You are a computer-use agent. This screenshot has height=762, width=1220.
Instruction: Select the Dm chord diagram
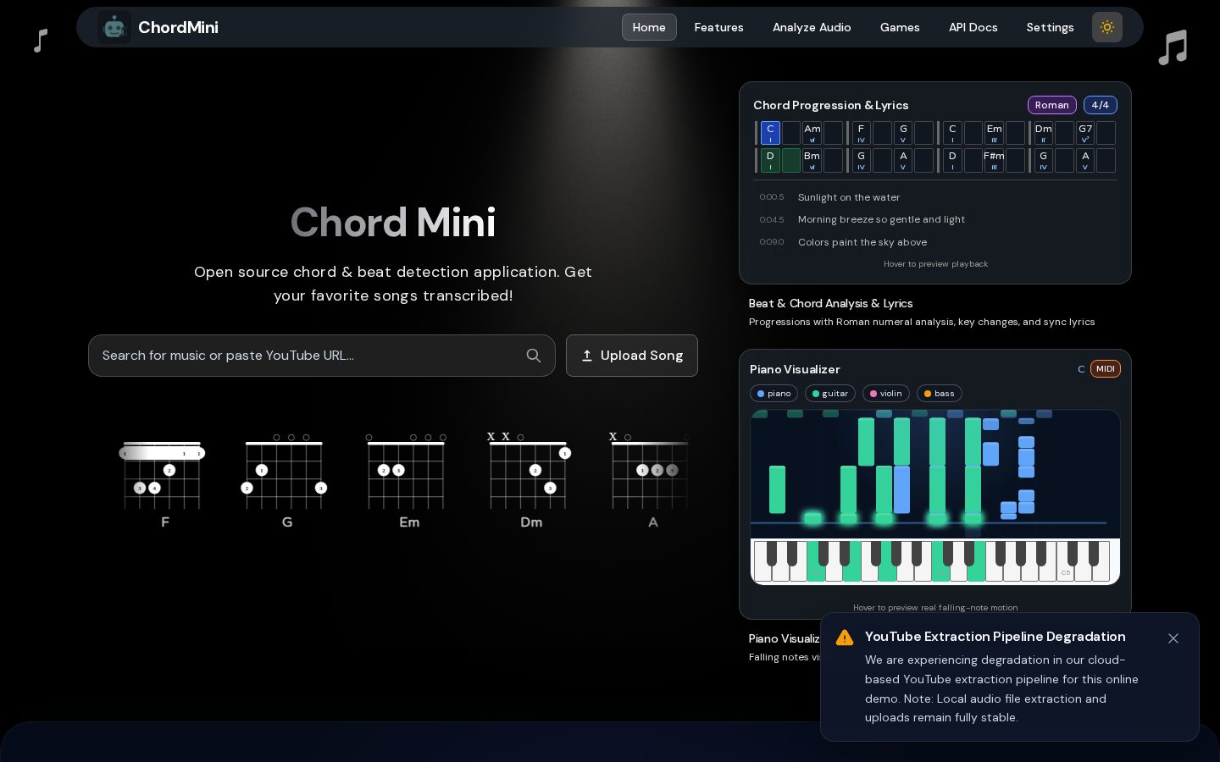529,481
